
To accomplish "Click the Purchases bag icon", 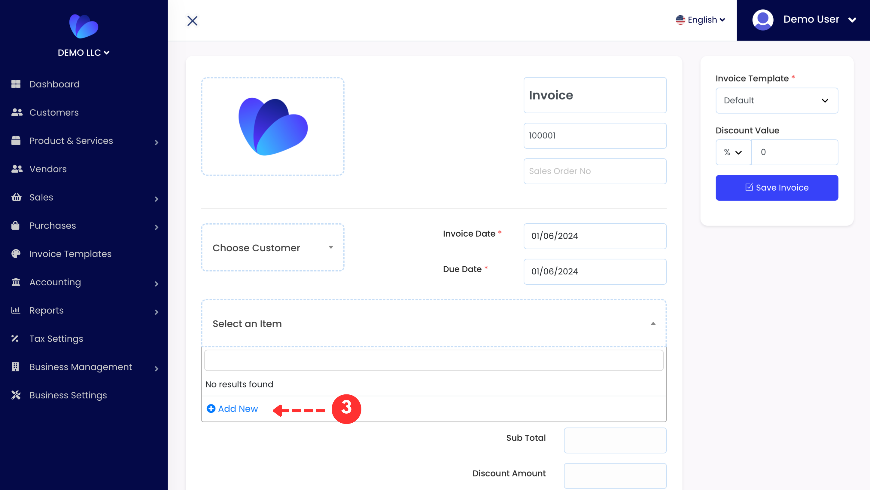I will click(16, 225).
